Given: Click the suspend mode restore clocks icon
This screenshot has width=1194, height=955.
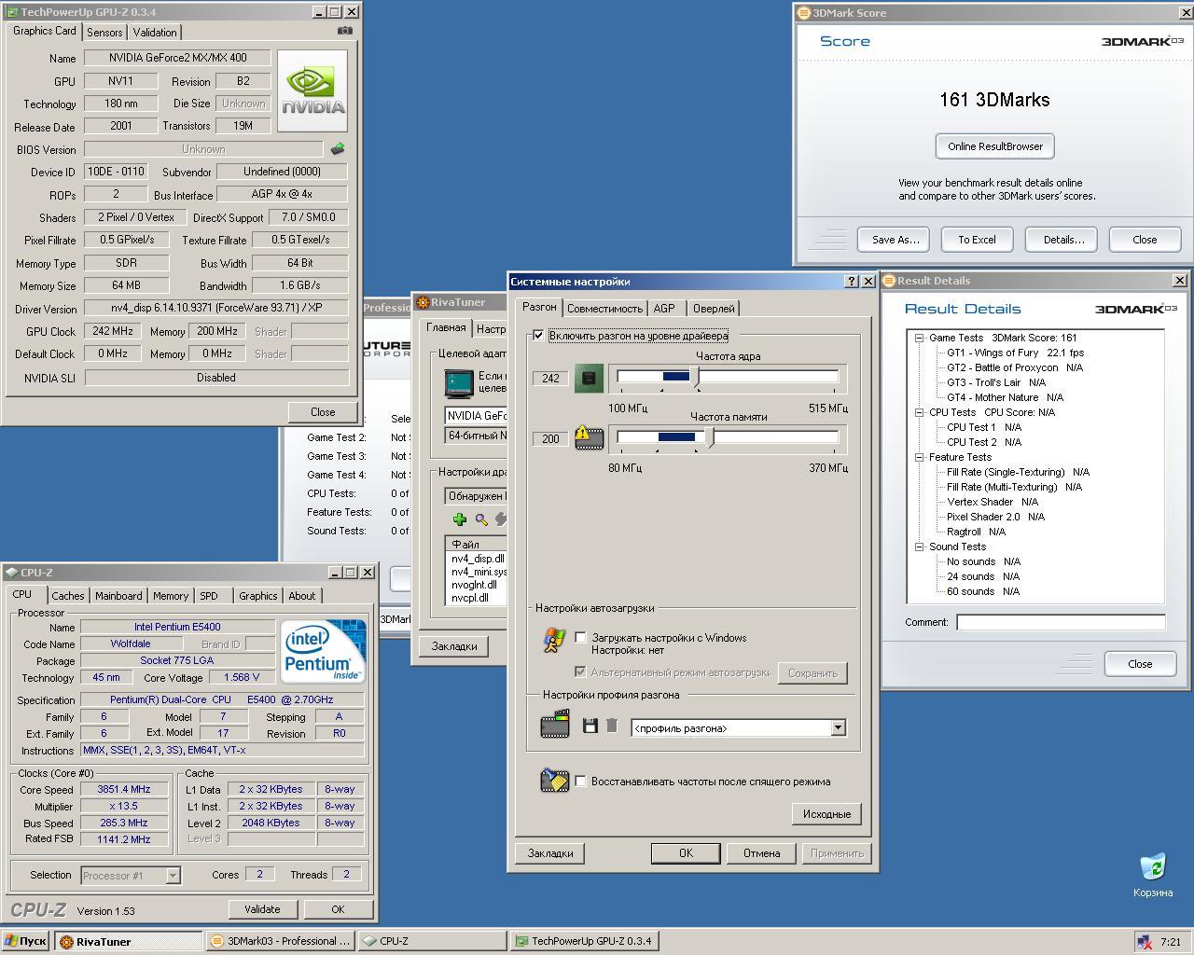Looking at the screenshot, I should tap(555, 781).
